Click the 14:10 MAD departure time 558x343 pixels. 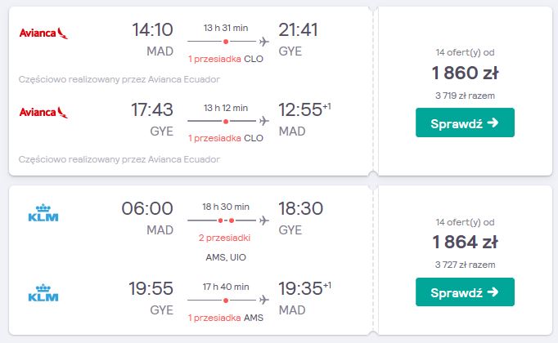[x=152, y=30]
